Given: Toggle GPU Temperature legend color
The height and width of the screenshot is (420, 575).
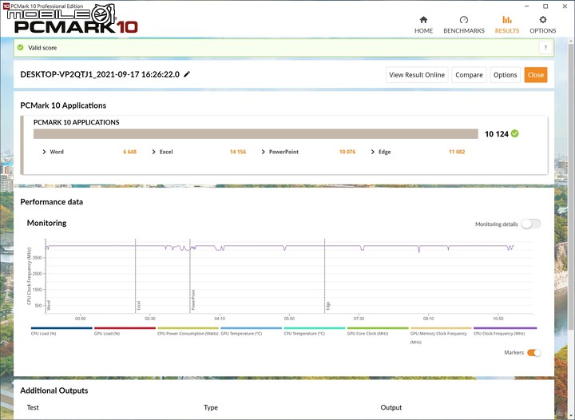Looking at the screenshot, I should click(x=252, y=328).
